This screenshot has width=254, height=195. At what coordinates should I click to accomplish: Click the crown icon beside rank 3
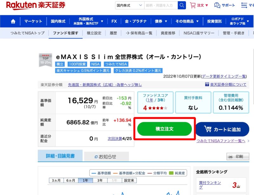point(238,186)
